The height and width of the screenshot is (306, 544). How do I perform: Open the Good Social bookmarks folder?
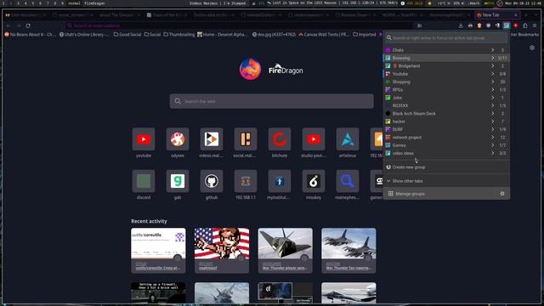coord(127,34)
